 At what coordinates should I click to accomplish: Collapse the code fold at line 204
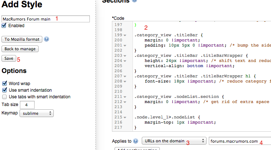point(125,61)
